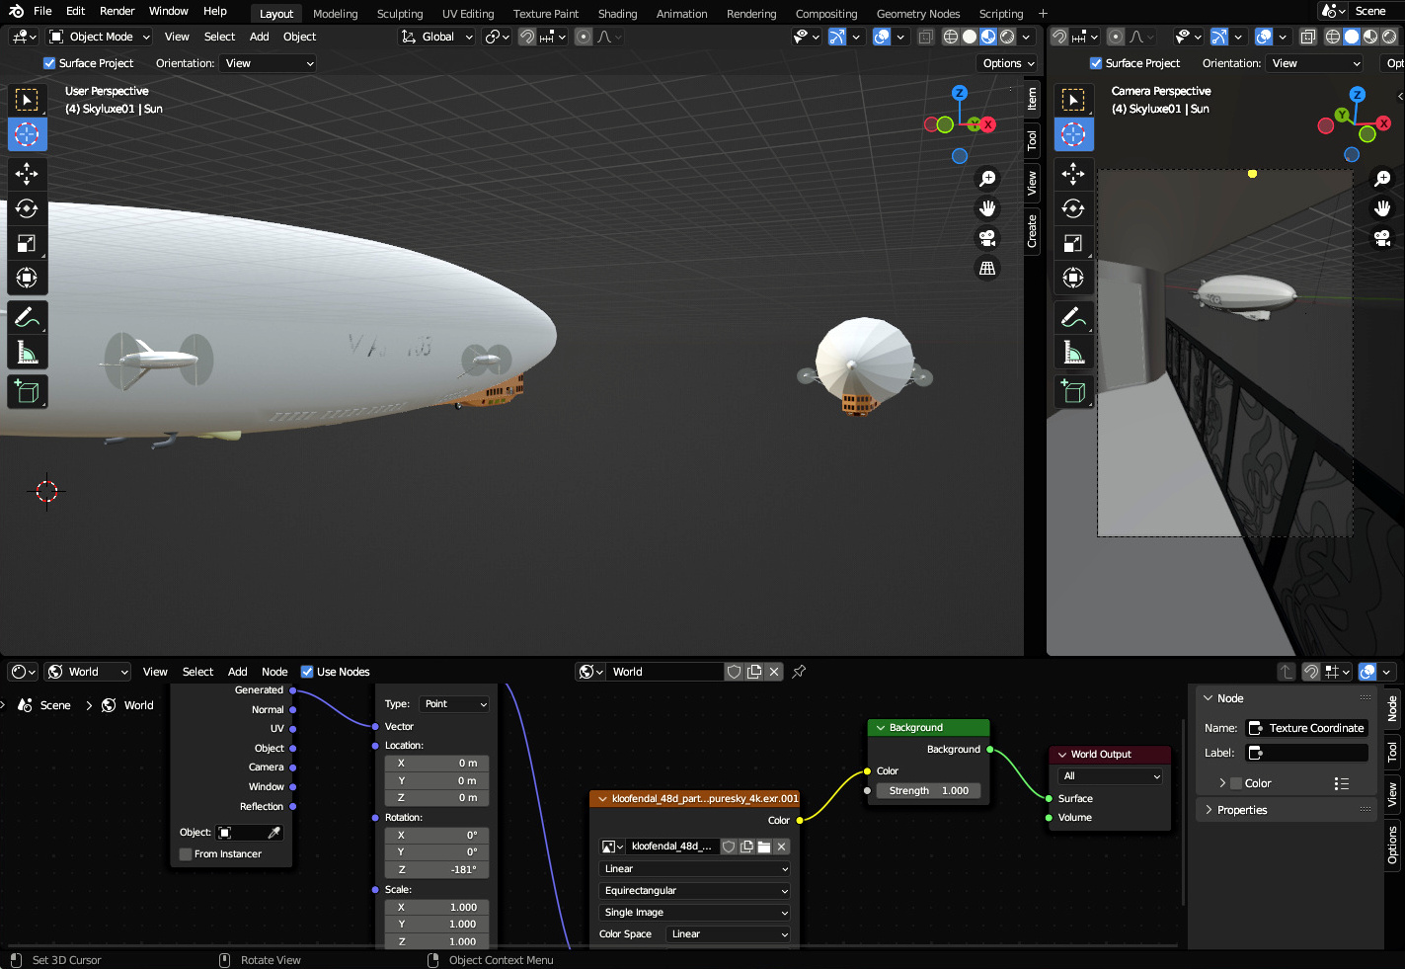This screenshot has width=1405, height=969.
Task: Open Global transform orientation dropdown
Action: tap(435, 37)
